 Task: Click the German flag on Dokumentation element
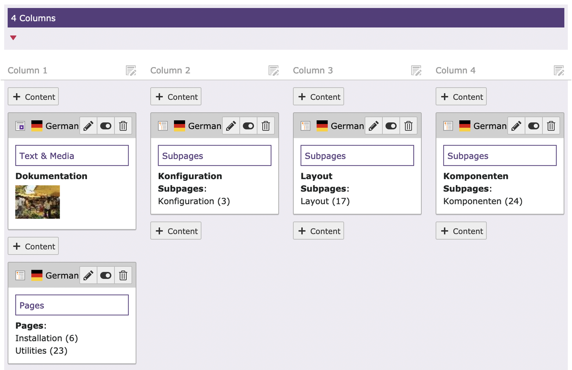(x=37, y=126)
